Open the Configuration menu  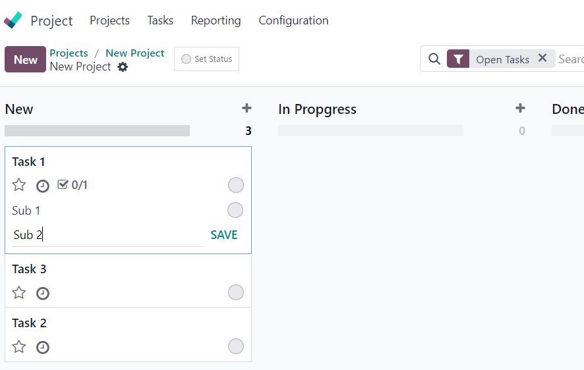293,20
